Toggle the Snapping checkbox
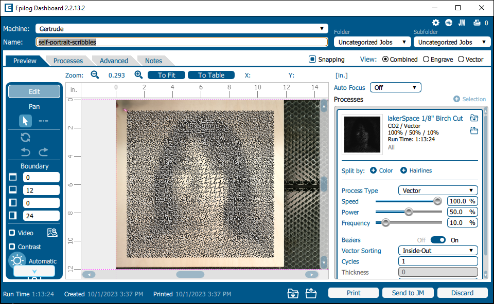Image resolution: width=494 pixels, height=304 pixels. [x=312, y=59]
